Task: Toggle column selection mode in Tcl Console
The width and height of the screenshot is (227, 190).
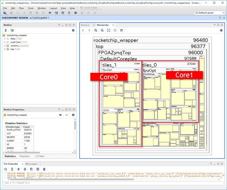Action: tap(38, 169)
